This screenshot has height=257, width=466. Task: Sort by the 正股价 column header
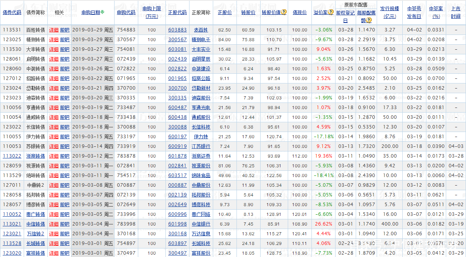pyautogui.click(x=224, y=12)
